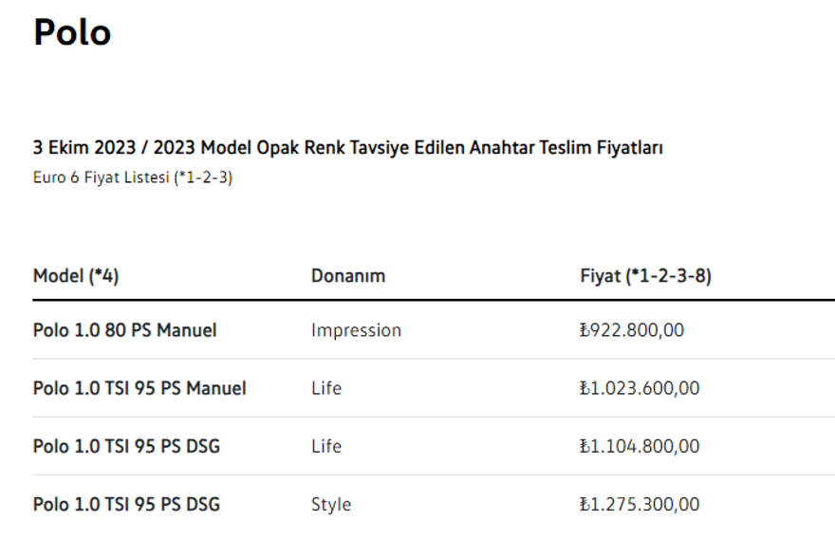Screen dimensions: 835x558
Task: Click the word Fiyat in the column header
Action: [602, 276]
